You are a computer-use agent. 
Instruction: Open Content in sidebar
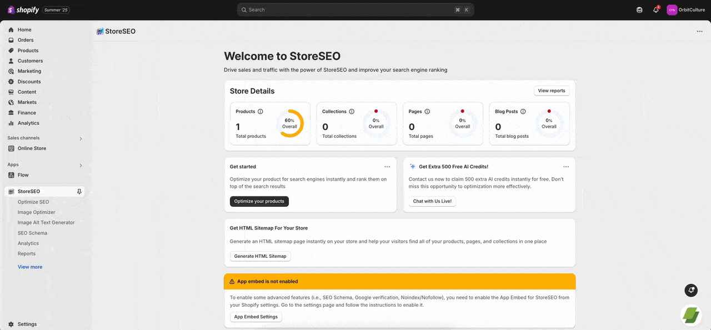27,92
